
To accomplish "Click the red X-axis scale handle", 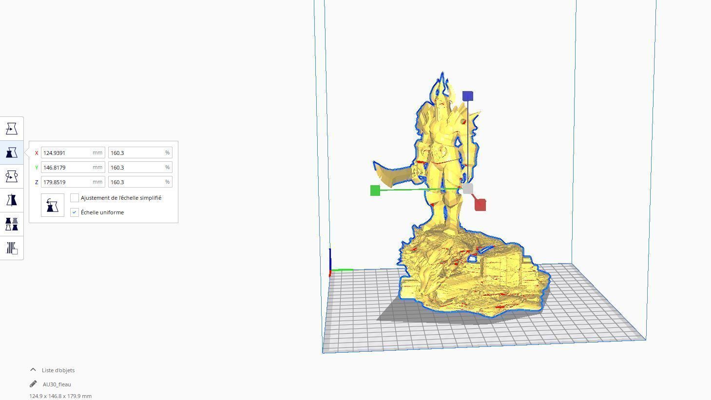I will pos(480,205).
